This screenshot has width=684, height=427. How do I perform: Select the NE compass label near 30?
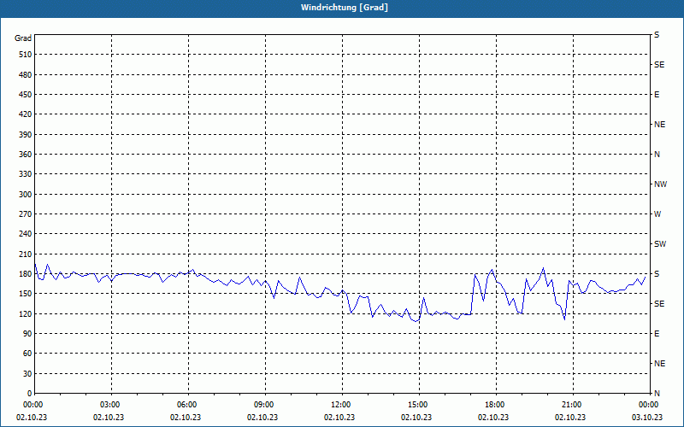pyautogui.click(x=659, y=364)
